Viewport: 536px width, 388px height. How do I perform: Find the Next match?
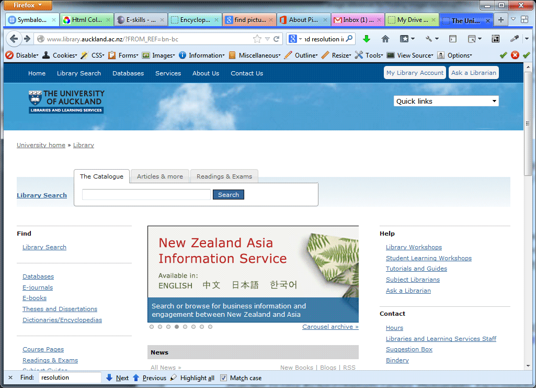117,378
